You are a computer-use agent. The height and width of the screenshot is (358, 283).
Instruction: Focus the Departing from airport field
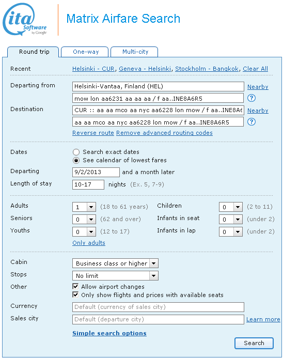(158, 87)
